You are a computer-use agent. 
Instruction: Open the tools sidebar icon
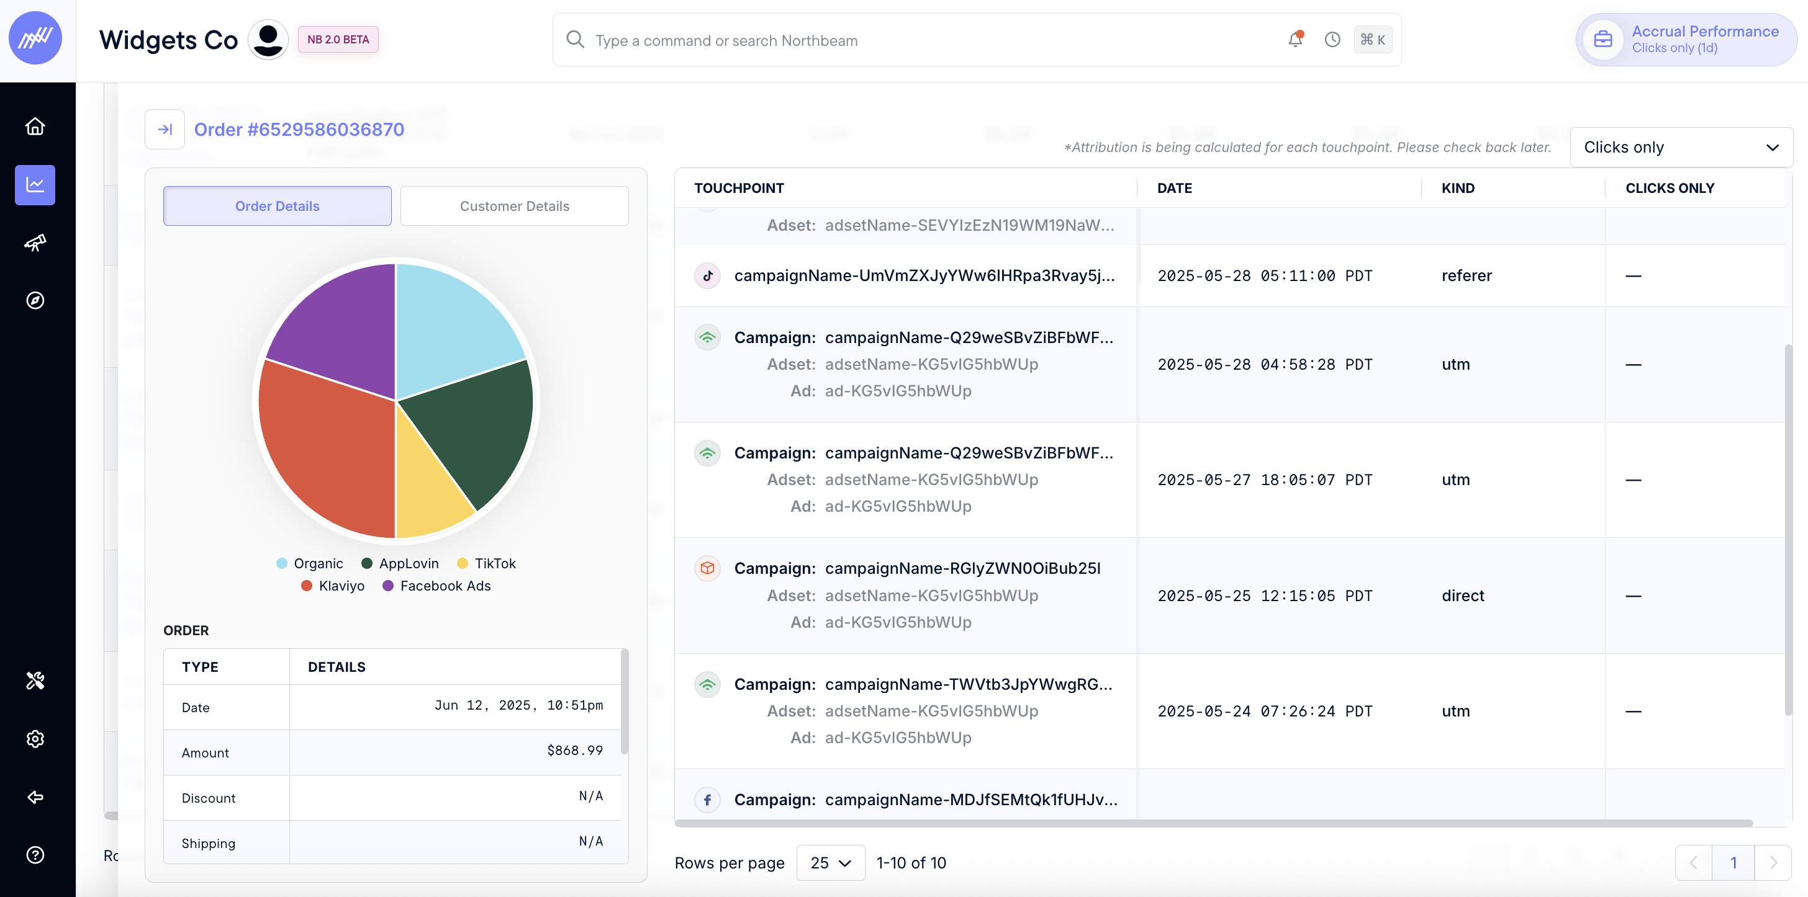pyautogui.click(x=35, y=681)
